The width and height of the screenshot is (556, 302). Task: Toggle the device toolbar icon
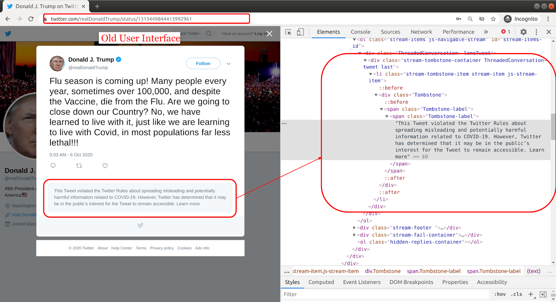(x=300, y=32)
